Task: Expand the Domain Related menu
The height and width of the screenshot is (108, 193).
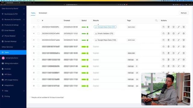Action: pyautogui.click(x=13, y=41)
